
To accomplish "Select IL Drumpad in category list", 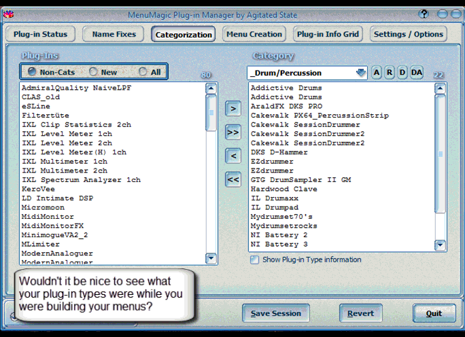I will point(275,207).
